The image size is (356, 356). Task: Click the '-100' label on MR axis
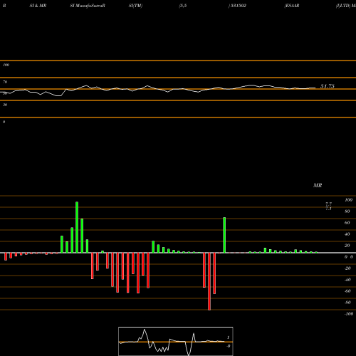click(349, 314)
